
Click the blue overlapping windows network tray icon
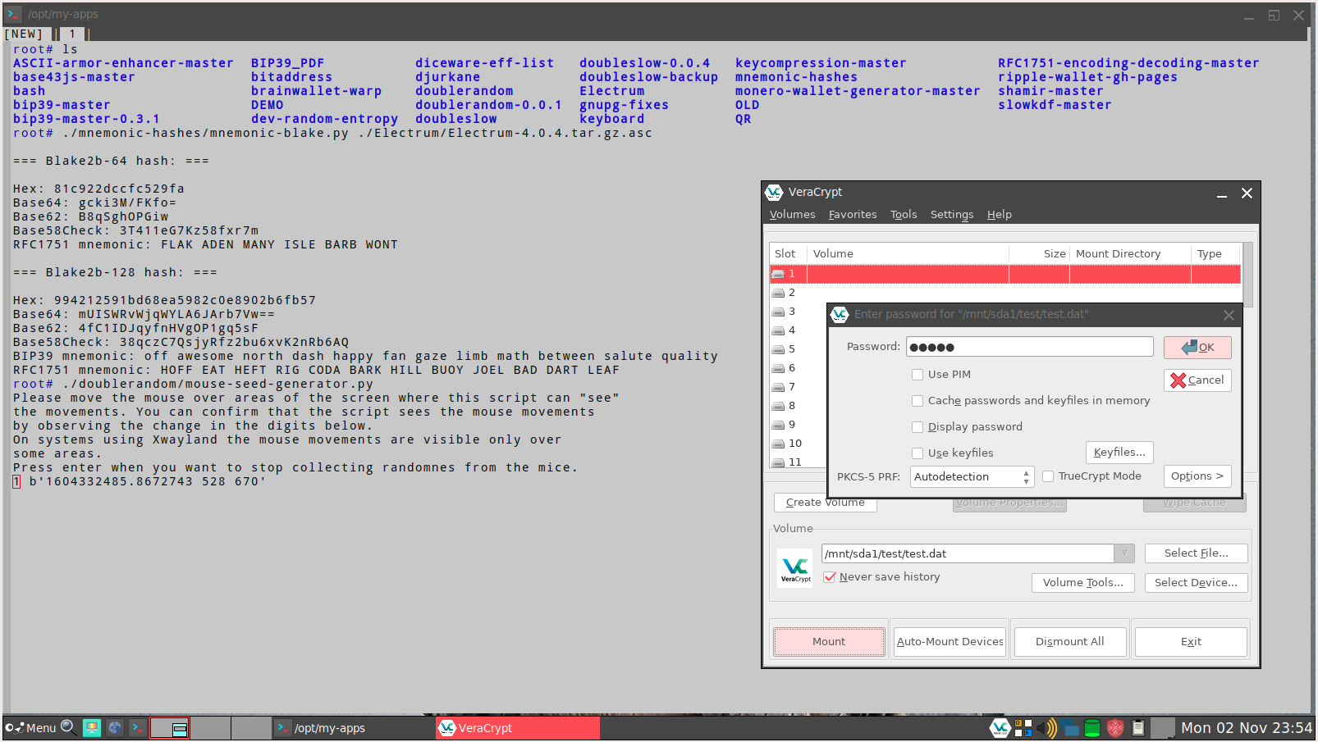coord(1069,728)
